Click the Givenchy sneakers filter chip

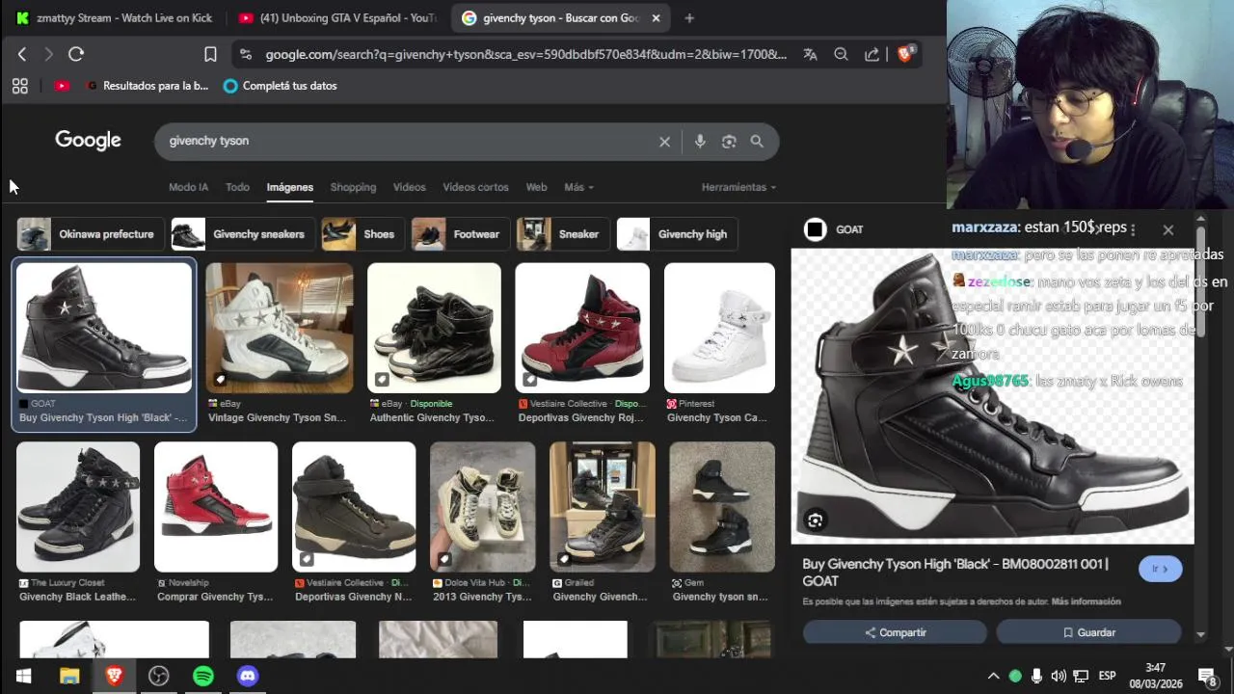[x=241, y=234]
